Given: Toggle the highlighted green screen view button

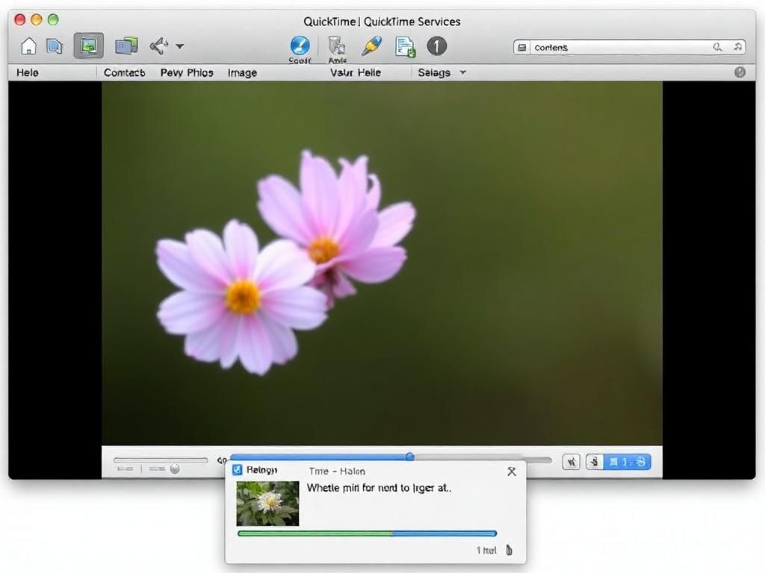Looking at the screenshot, I should coord(88,46).
